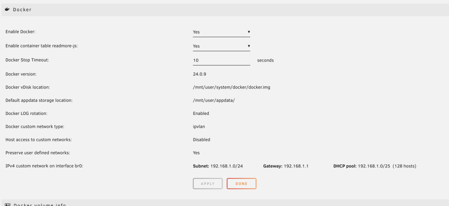Click the Gateway 192.168.1.1 text
The height and width of the screenshot is (206, 449).
(x=286, y=166)
